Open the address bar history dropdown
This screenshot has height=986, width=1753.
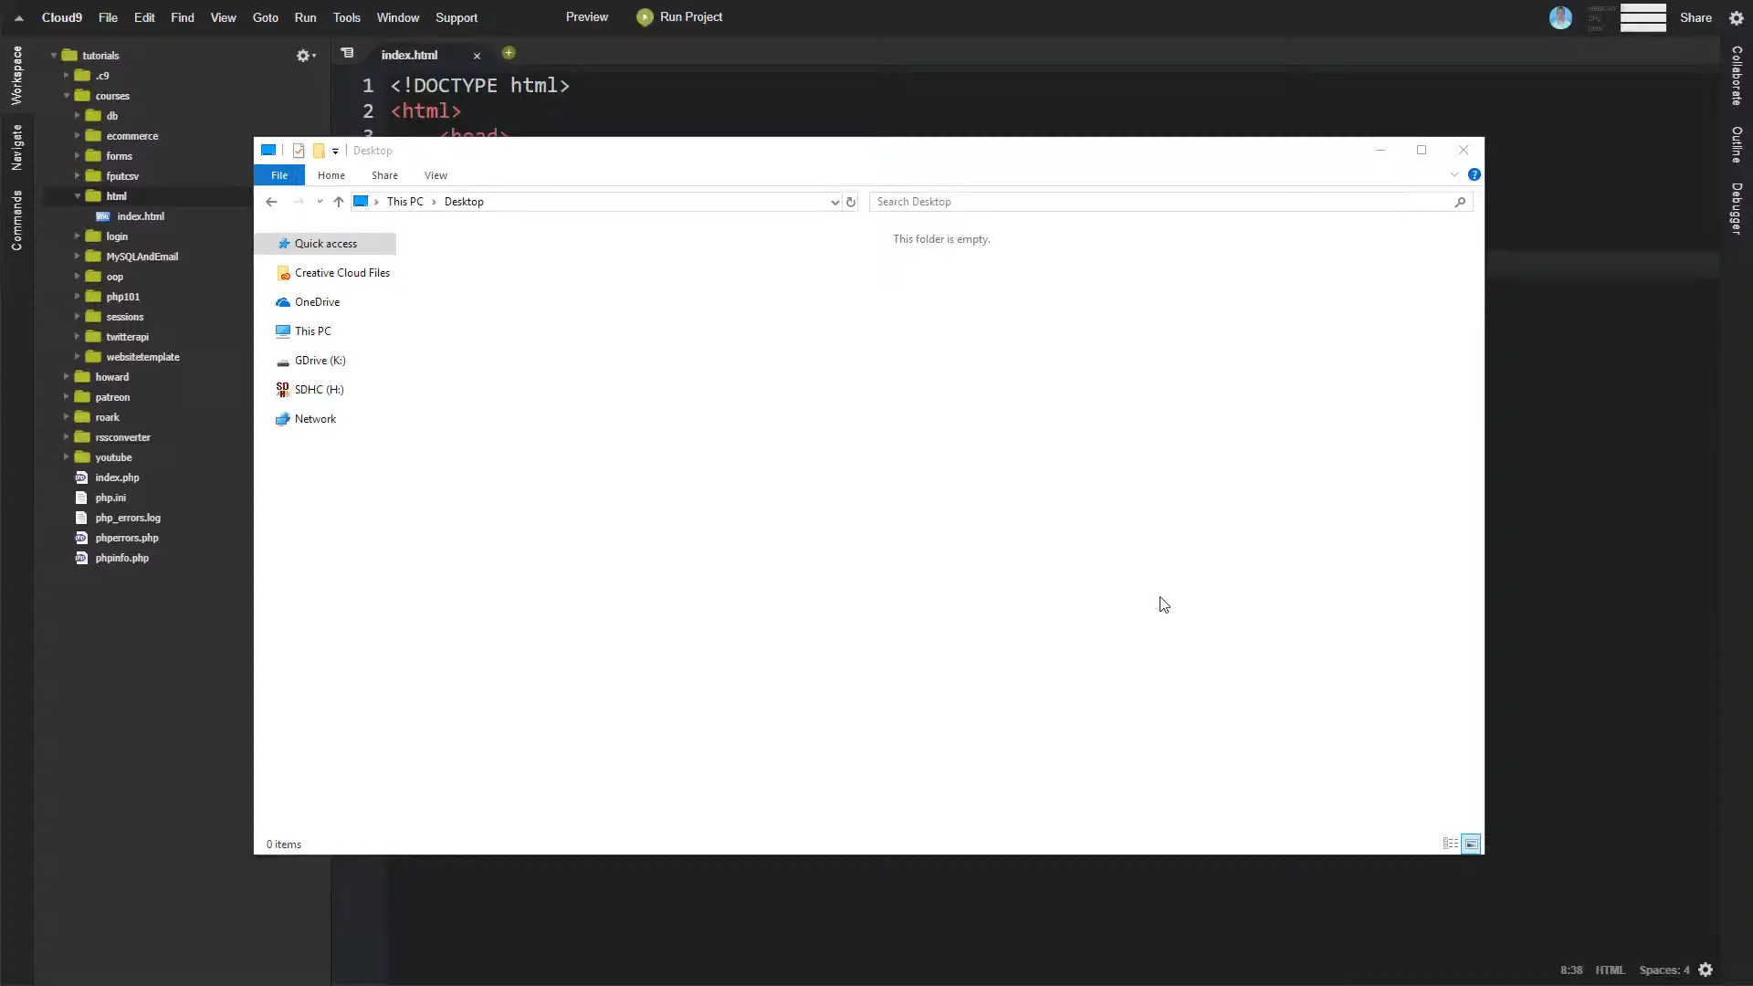coord(835,202)
